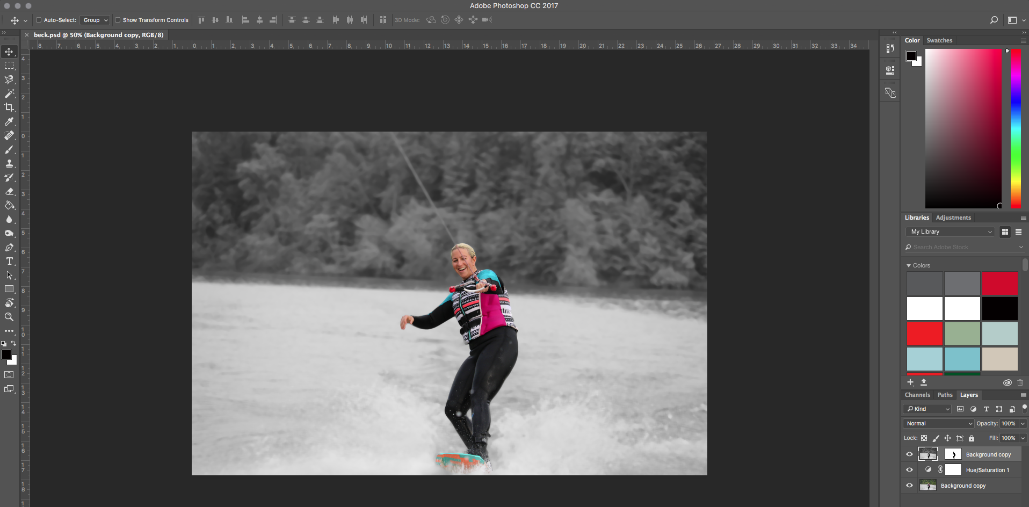Image resolution: width=1029 pixels, height=507 pixels.
Task: Click the search magnifier icon in options bar
Action: coord(994,20)
